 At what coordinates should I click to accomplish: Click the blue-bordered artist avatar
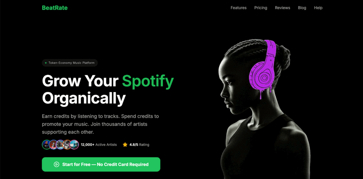tap(54, 145)
